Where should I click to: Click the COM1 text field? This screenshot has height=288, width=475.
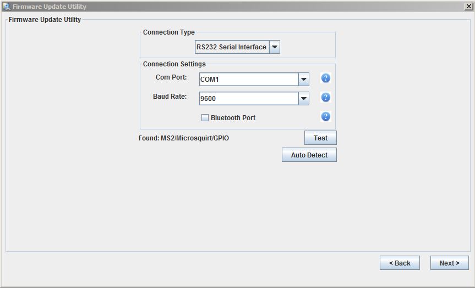pyautogui.click(x=248, y=80)
